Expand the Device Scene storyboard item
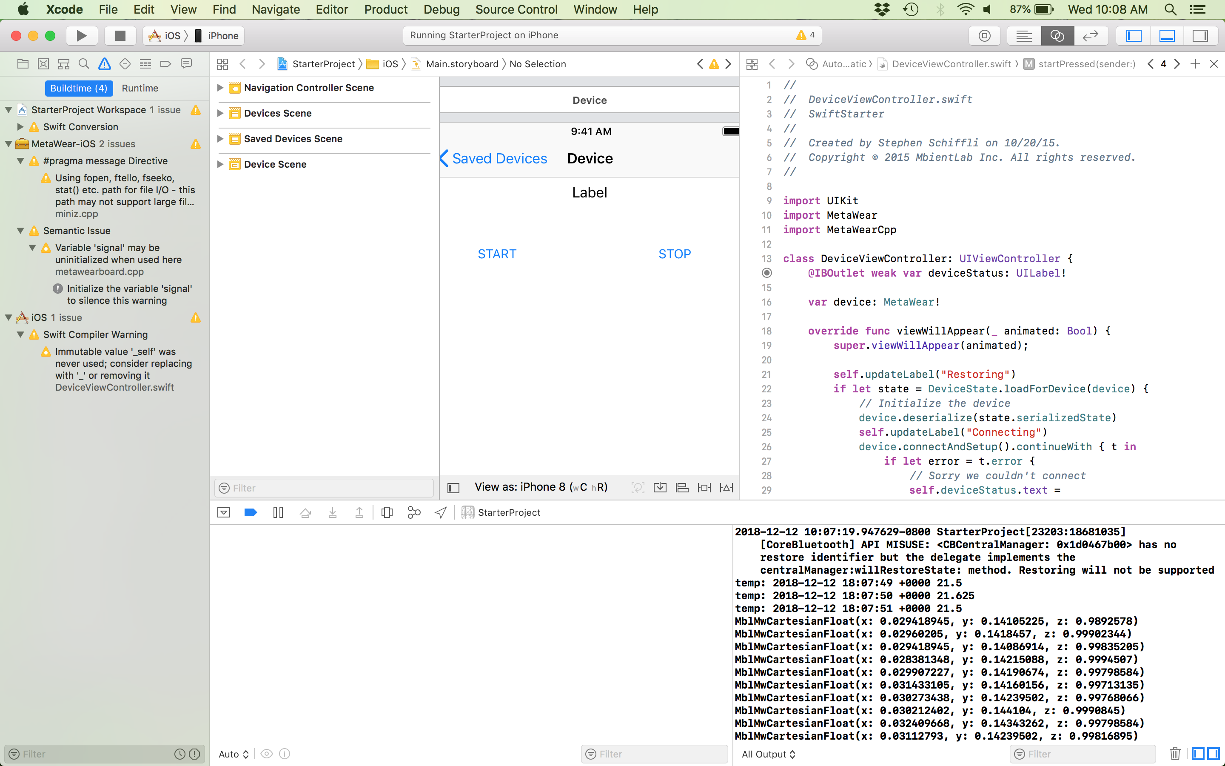Viewport: 1225px width, 766px height. 219,164
